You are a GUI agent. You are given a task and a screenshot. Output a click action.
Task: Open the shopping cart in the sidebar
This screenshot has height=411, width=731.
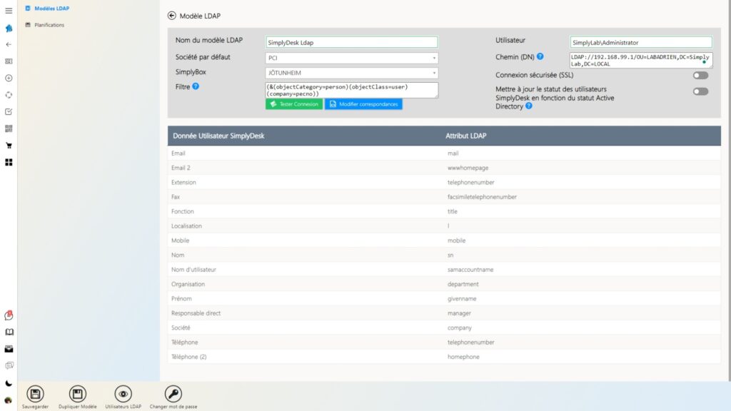[x=9, y=145]
